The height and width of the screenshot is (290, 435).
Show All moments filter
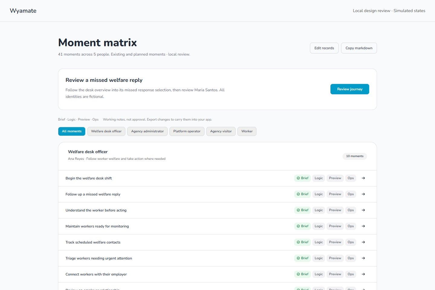72,131
